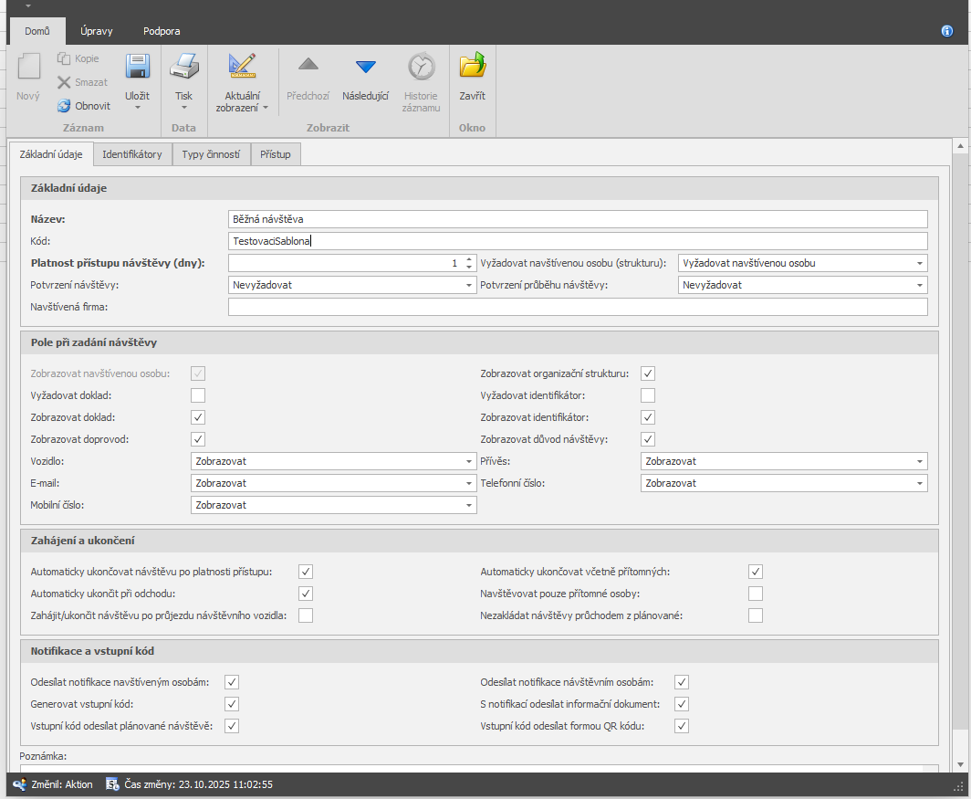
Task: Open the Vozidlo dropdown
Action: pos(469,461)
